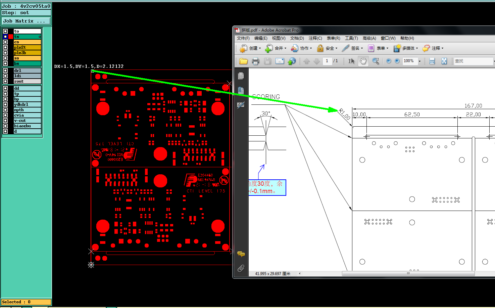Click the red color swatch of layer ts

click(11, 37)
